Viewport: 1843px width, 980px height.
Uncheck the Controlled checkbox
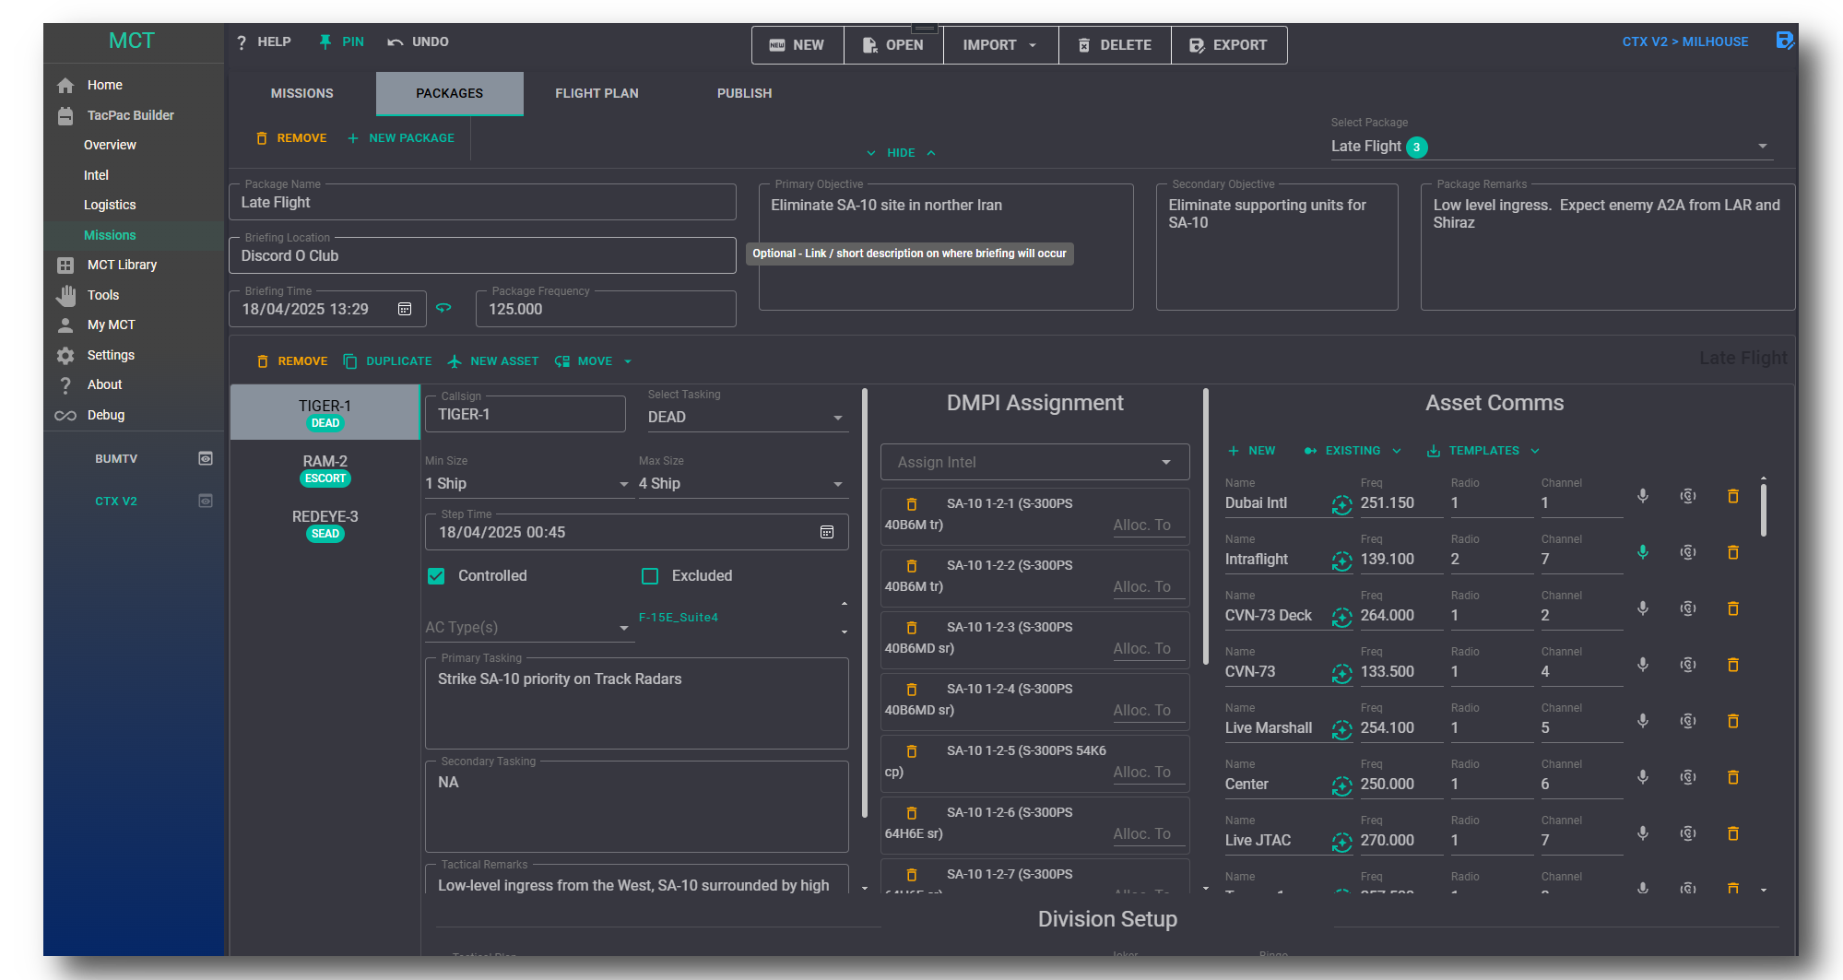pos(436,576)
